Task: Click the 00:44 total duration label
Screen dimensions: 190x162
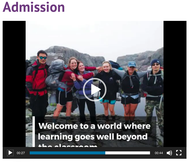Action: click(159, 153)
